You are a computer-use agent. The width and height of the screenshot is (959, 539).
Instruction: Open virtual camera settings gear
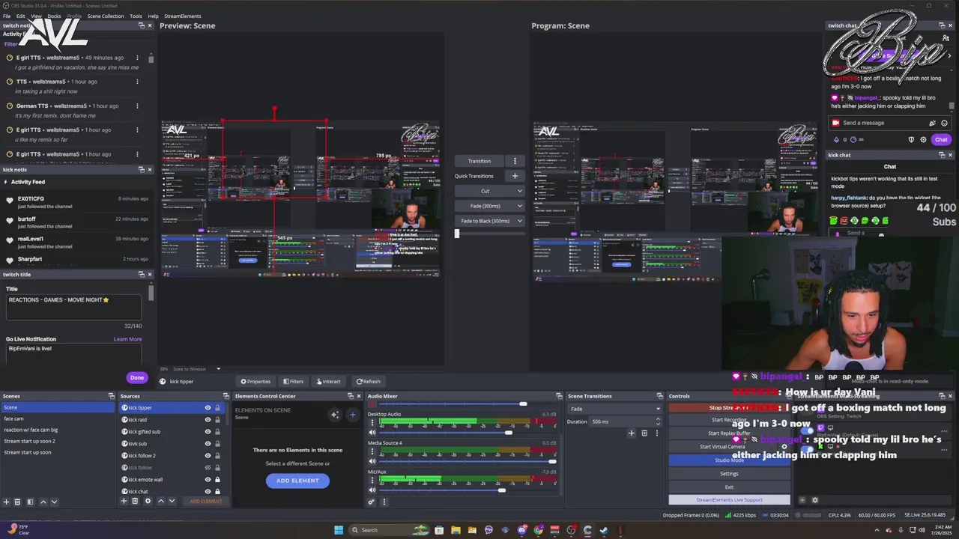(x=784, y=446)
